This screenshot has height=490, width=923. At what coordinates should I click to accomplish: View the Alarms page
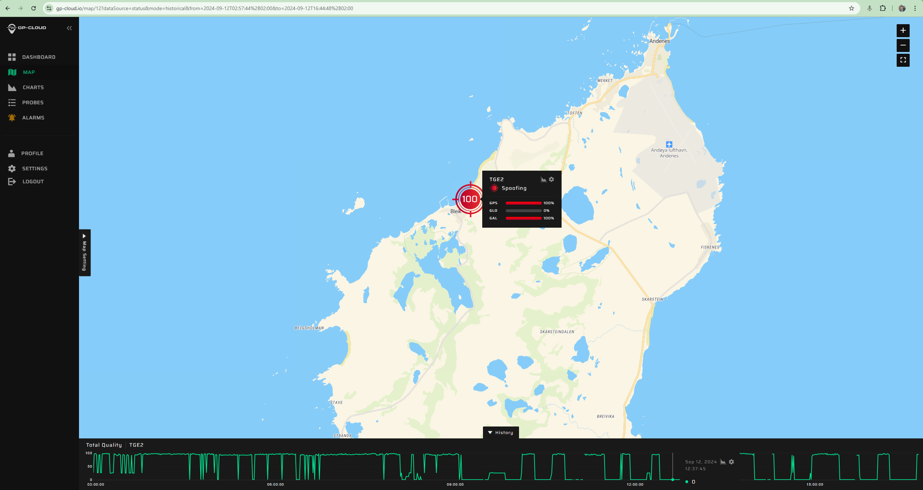click(33, 118)
